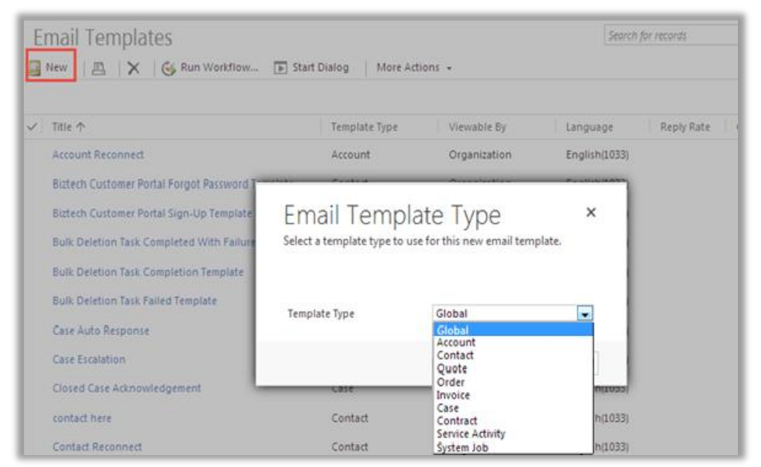Sort by the Viewable By column
This screenshot has height=467, width=761.
pos(477,126)
